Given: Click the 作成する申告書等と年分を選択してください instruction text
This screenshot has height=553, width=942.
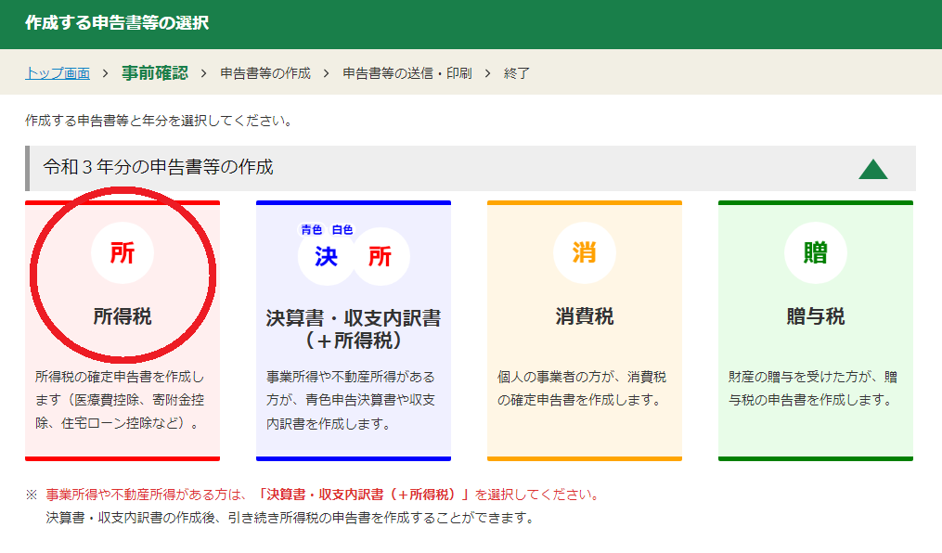Looking at the screenshot, I should [160, 121].
